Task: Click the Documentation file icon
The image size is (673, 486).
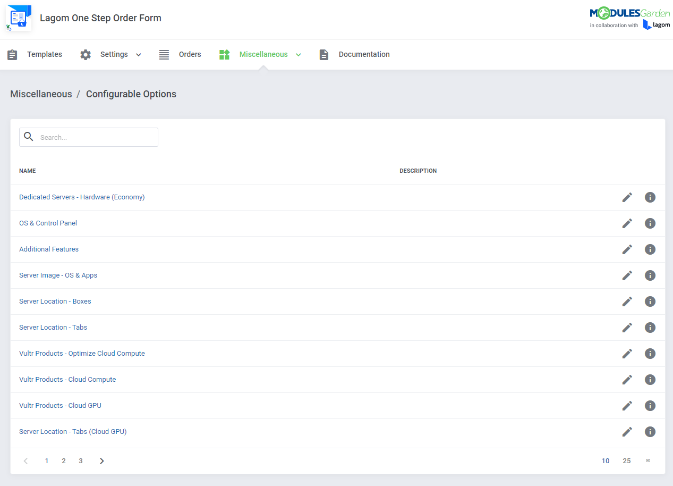Action: pyautogui.click(x=324, y=55)
